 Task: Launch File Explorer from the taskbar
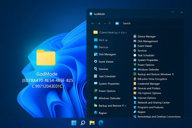[92, 123]
